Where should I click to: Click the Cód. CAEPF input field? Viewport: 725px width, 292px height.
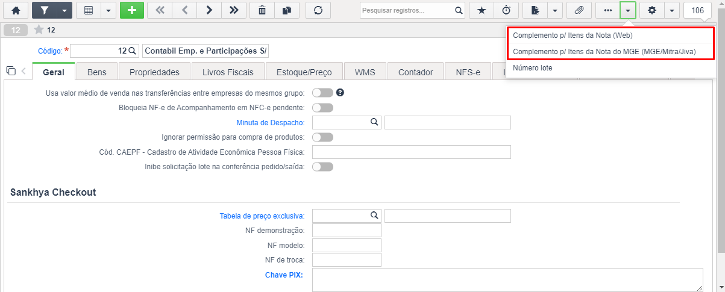coord(412,152)
